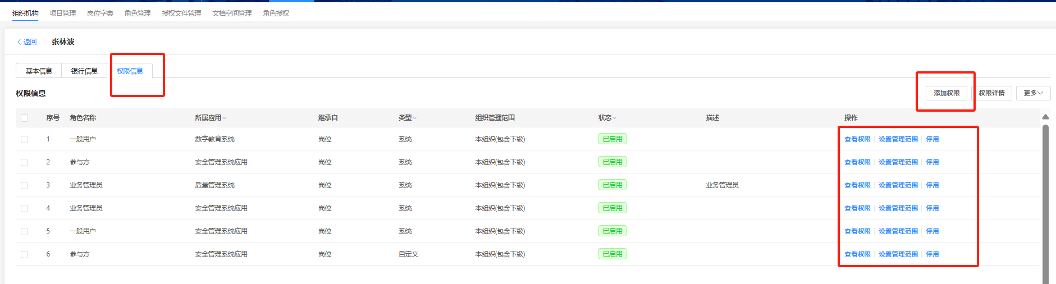Go to 项目管理 in top navigation
This screenshot has height=284, width=1056.
62,13
